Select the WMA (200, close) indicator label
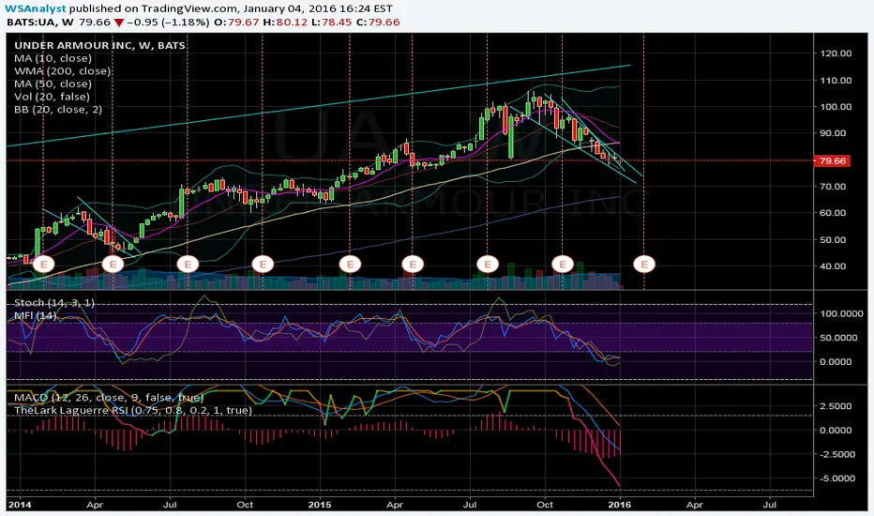 point(63,71)
